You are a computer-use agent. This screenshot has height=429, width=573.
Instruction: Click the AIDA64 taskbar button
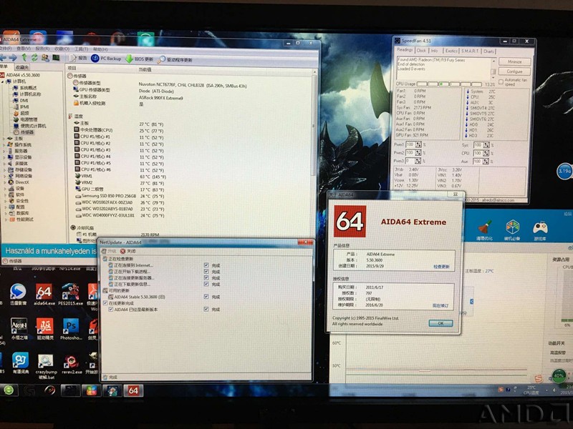[133, 390]
